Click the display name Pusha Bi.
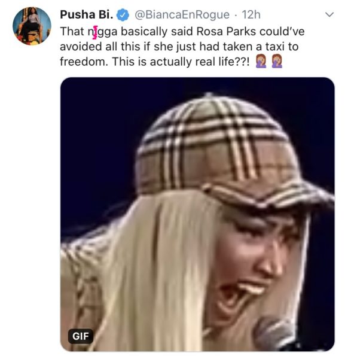 point(87,14)
